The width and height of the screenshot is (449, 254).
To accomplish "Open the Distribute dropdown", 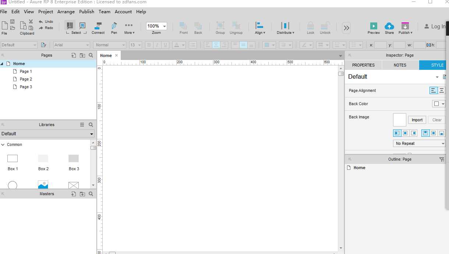I will tap(285, 28).
